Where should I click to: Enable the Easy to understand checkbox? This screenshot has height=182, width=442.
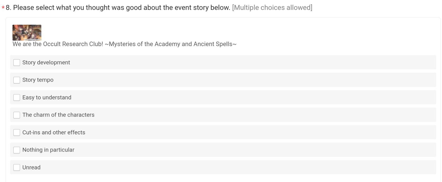[17, 98]
